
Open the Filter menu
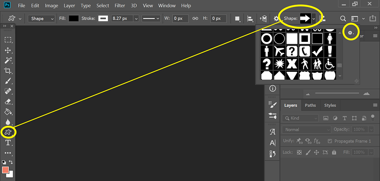coord(120,6)
